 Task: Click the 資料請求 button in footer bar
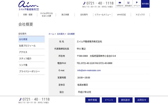pyautogui.click(x=125, y=100)
